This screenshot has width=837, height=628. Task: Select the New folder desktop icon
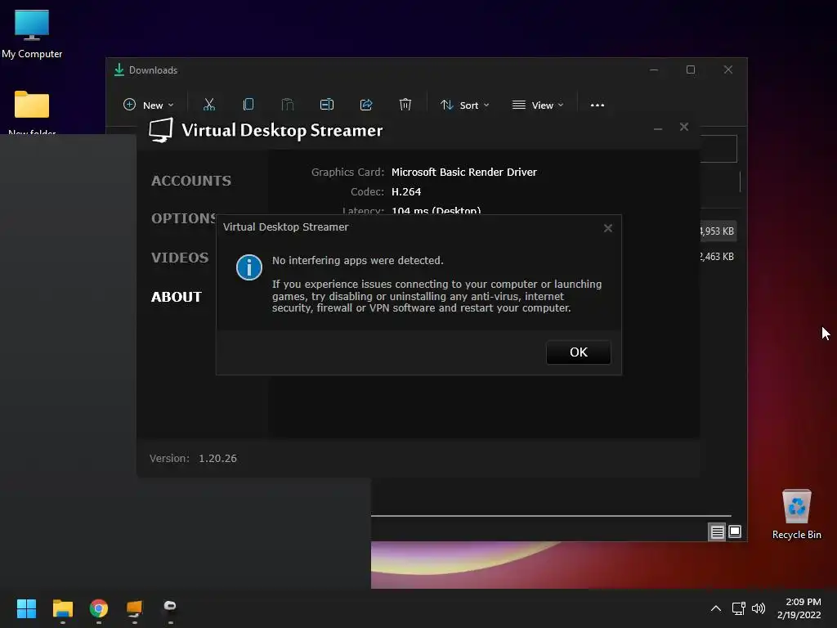32,112
